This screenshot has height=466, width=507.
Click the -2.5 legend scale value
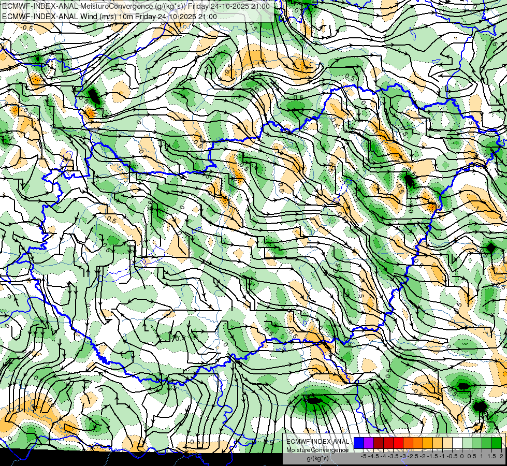point(413,456)
